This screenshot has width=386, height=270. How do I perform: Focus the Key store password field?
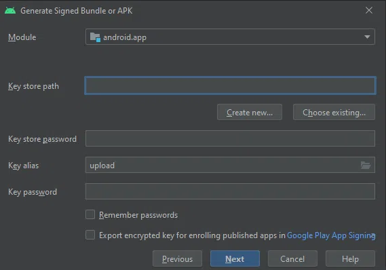coord(230,138)
